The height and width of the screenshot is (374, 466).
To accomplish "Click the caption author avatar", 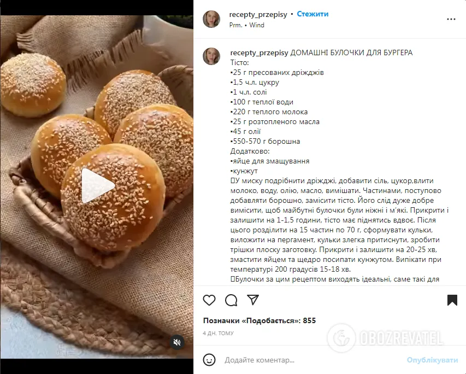I will coord(211,56).
